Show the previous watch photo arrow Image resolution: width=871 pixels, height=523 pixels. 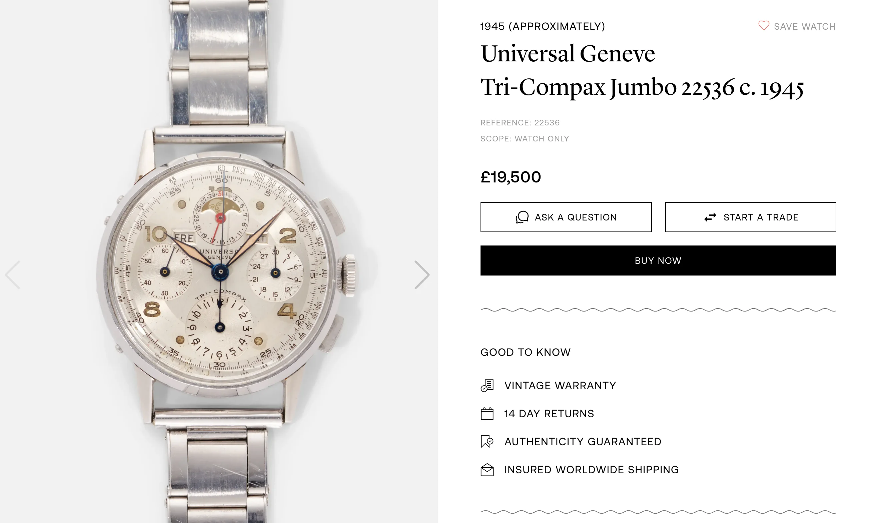point(13,275)
